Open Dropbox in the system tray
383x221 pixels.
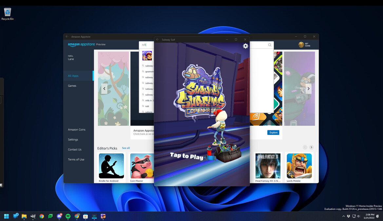point(349,216)
